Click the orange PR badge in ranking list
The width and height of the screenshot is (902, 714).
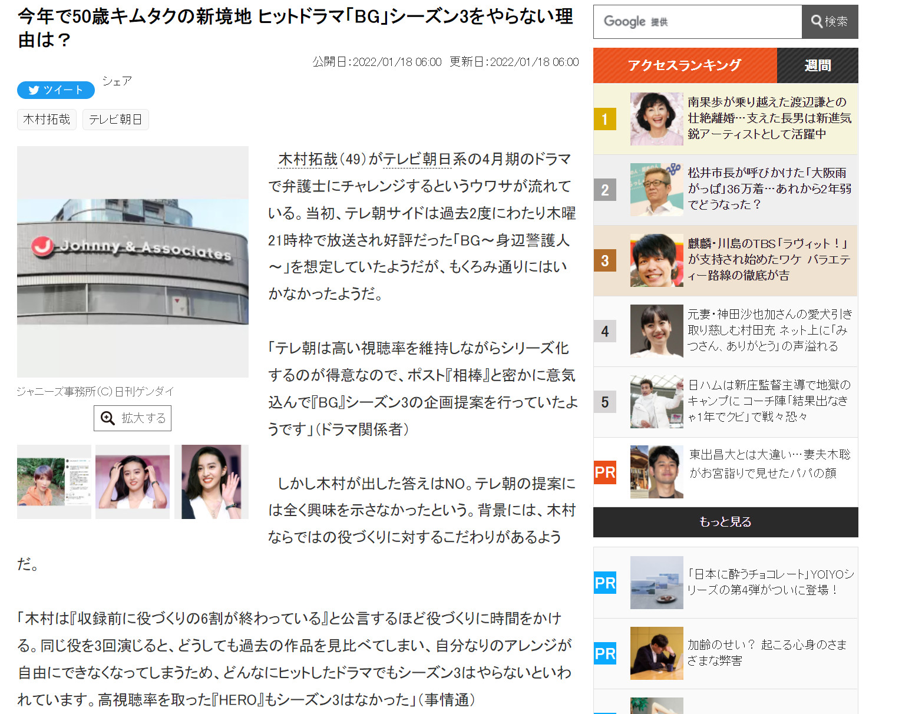tap(604, 472)
